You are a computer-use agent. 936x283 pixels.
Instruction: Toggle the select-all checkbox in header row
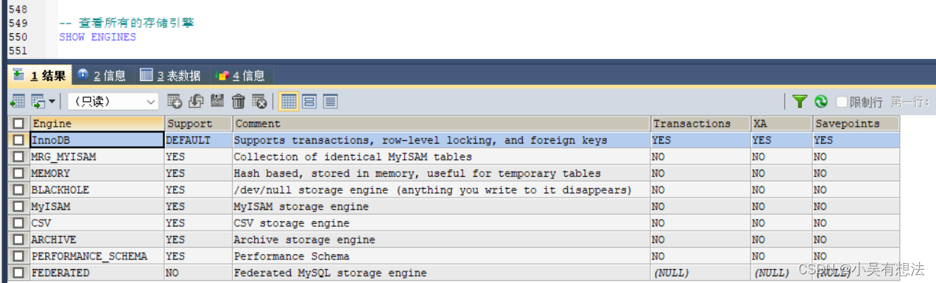[x=18, y=124]
